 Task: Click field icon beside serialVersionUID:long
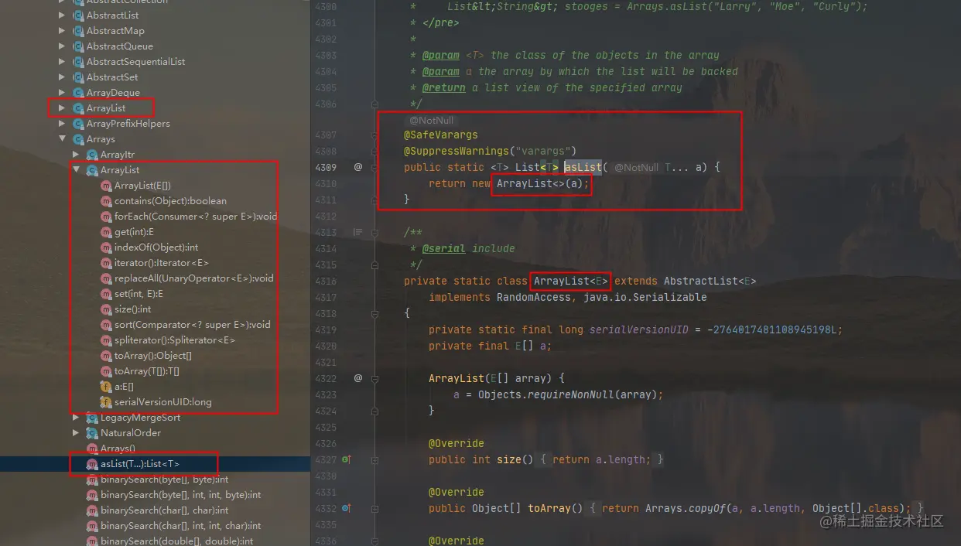tap(106, 402)
